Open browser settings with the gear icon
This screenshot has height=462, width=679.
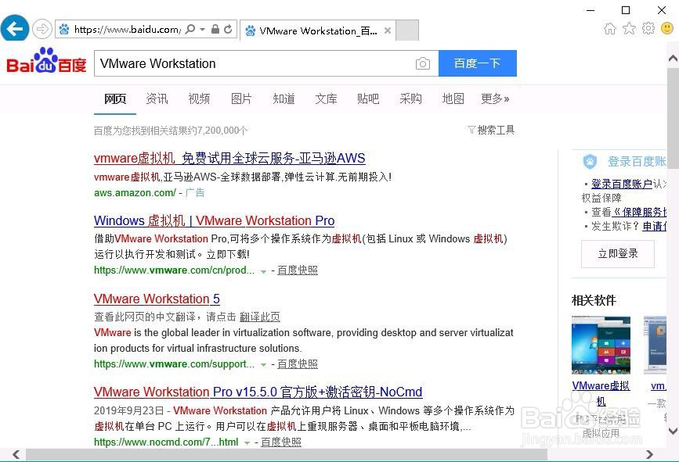click(648, 28)
